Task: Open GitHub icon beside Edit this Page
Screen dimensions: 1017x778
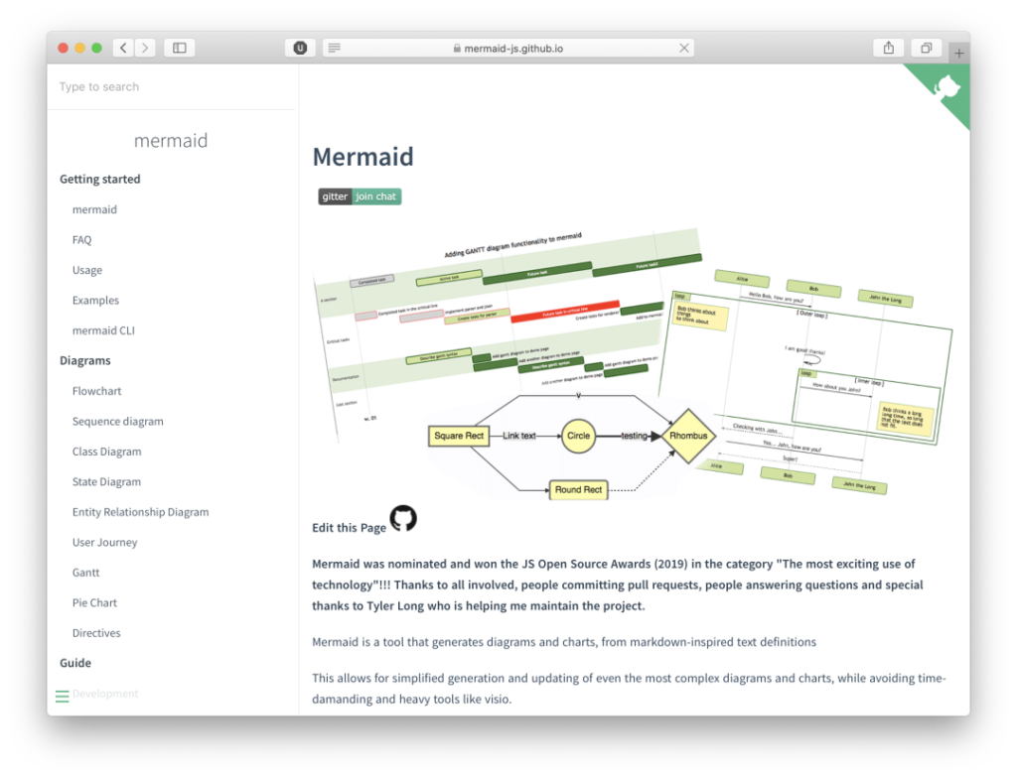Action: 403,519
